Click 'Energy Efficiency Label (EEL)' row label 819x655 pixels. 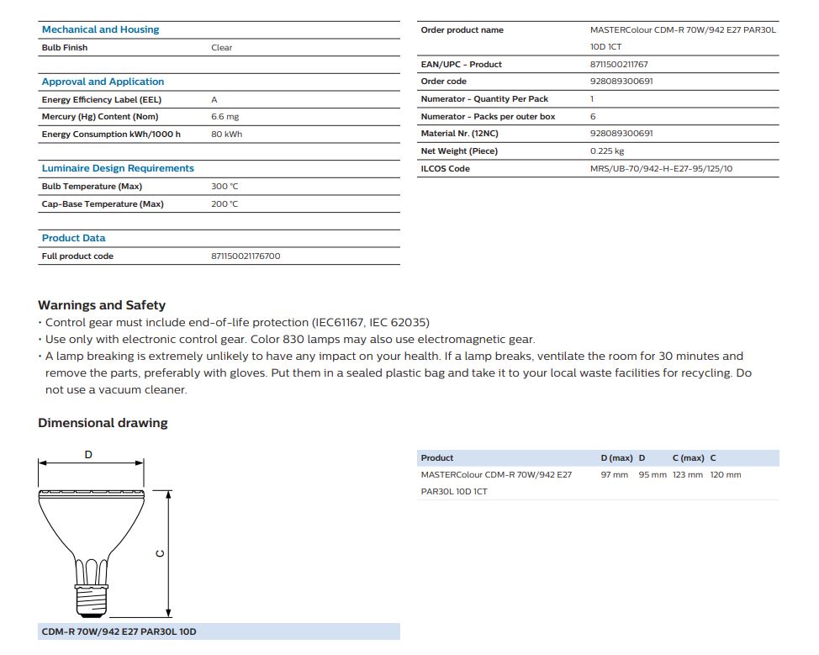tap(102, 100)
